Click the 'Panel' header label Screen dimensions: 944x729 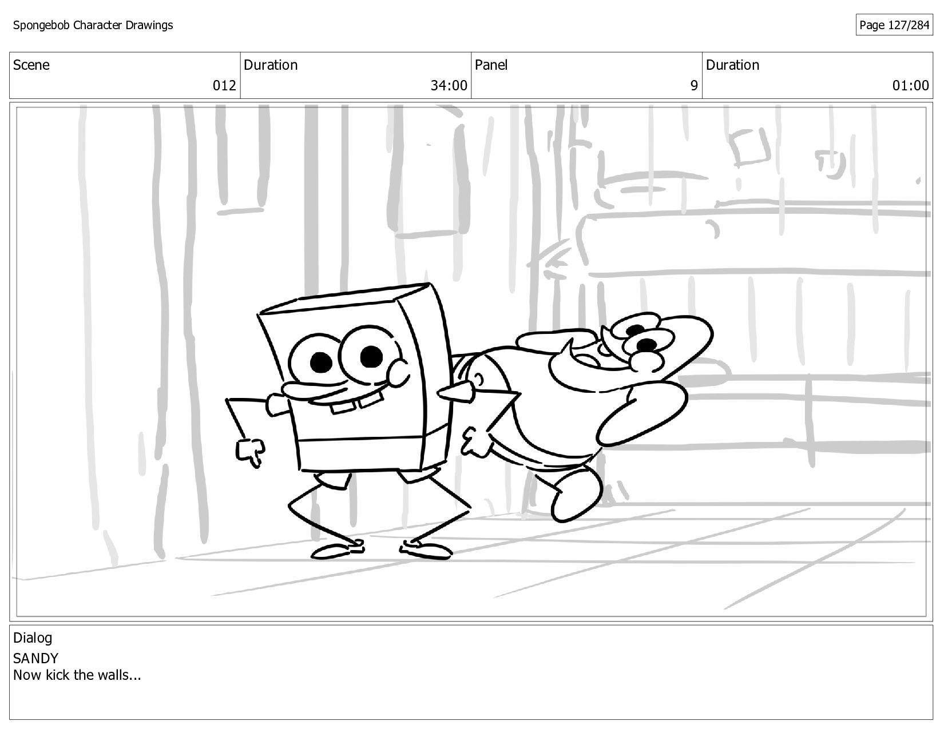coord(491,65)
